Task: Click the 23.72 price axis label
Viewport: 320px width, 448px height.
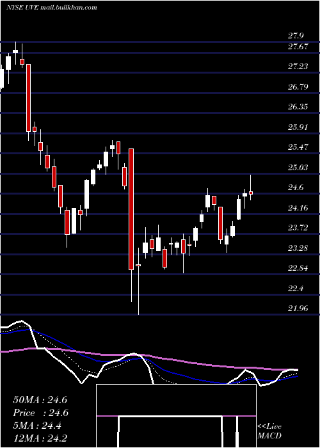Action: [298, 228]
